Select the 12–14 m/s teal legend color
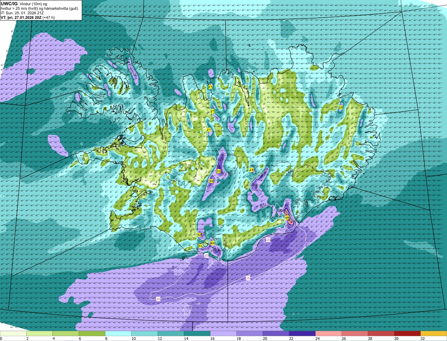 tap(171, 333)
